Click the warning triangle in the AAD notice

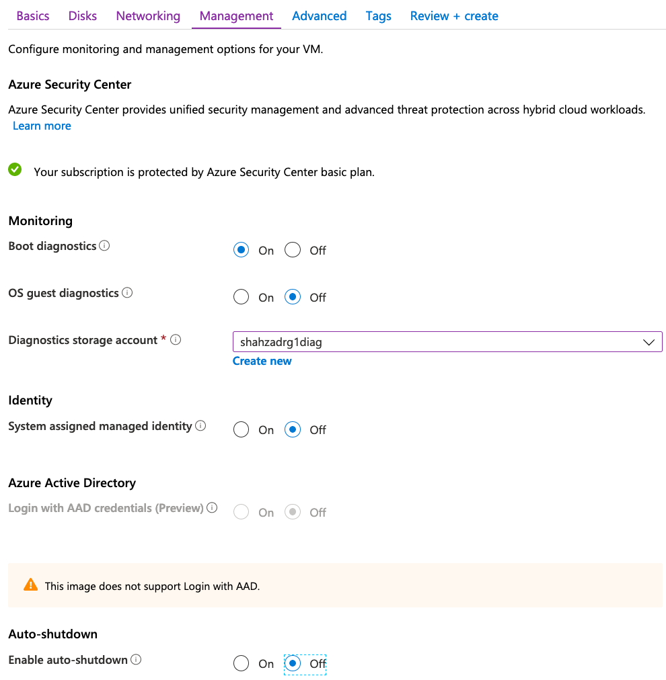[30, 584]
